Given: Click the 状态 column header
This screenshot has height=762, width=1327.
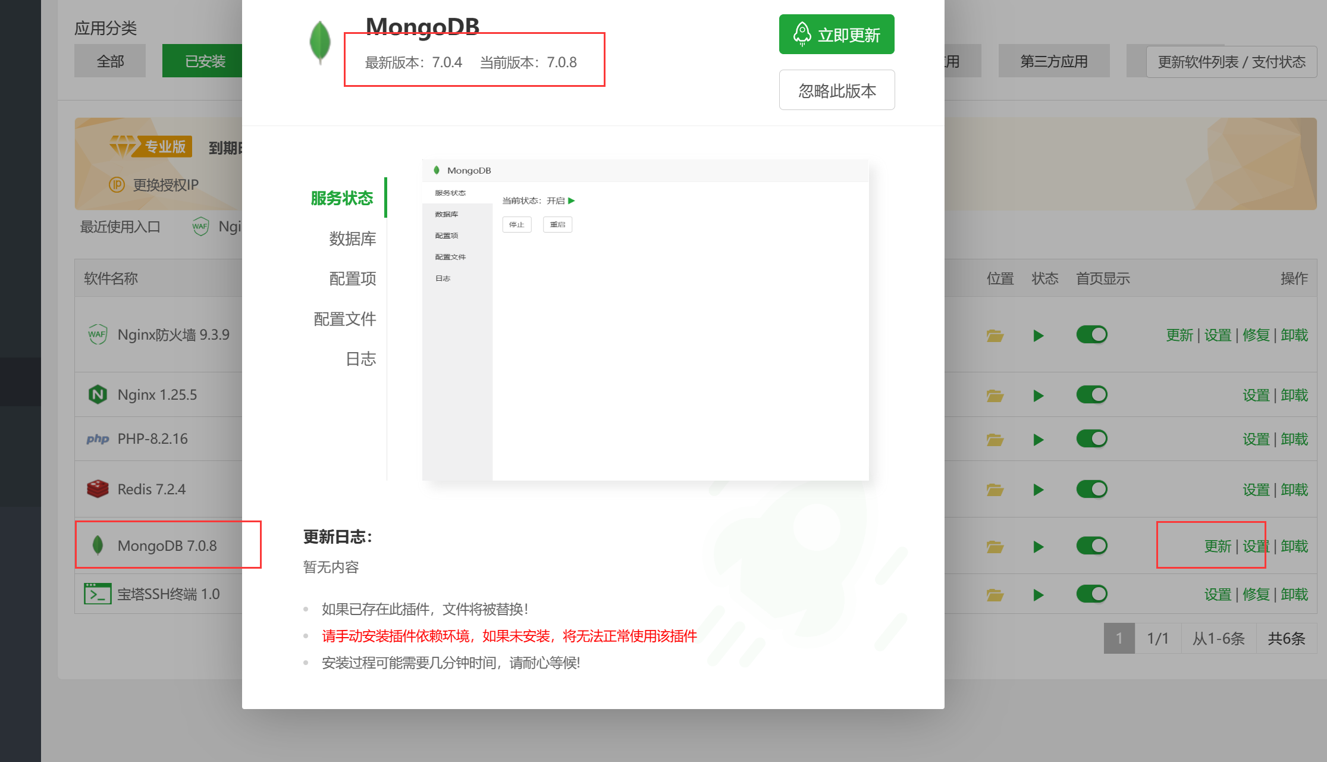Looking at the screenshot, I should [x=1045, y=278].
